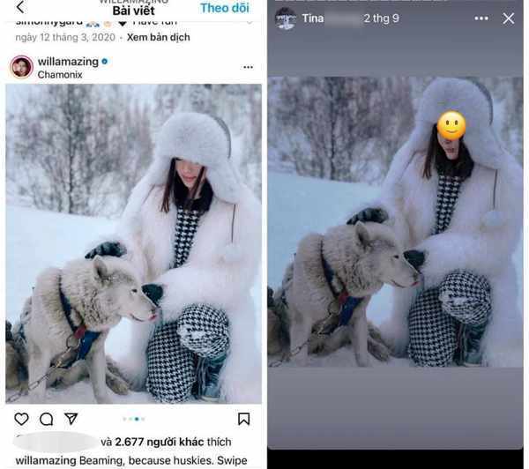The height and width of the screenshot is (469, 529).
Task: Like the post with the heart icon
Action: (21, 419)
